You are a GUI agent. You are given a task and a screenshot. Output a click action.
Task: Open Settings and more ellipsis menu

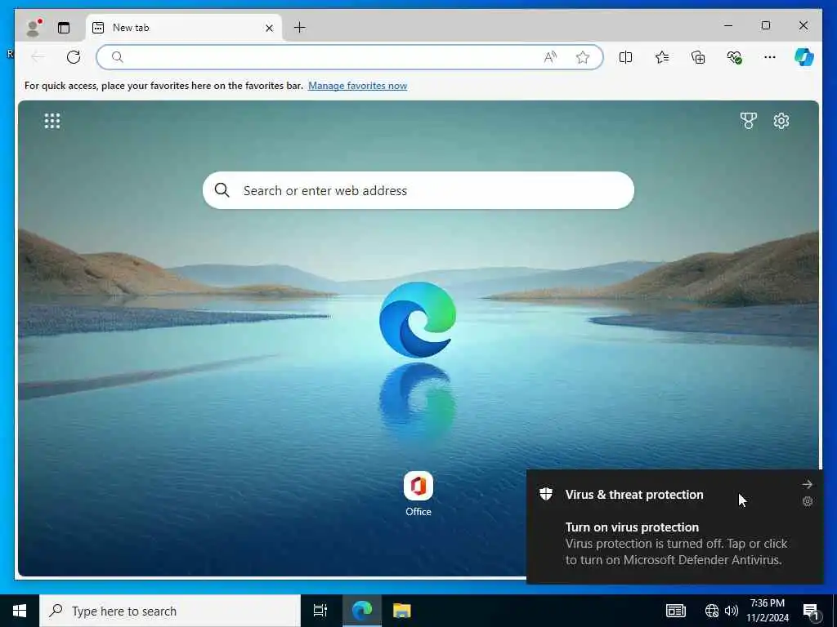pos(770,57)
